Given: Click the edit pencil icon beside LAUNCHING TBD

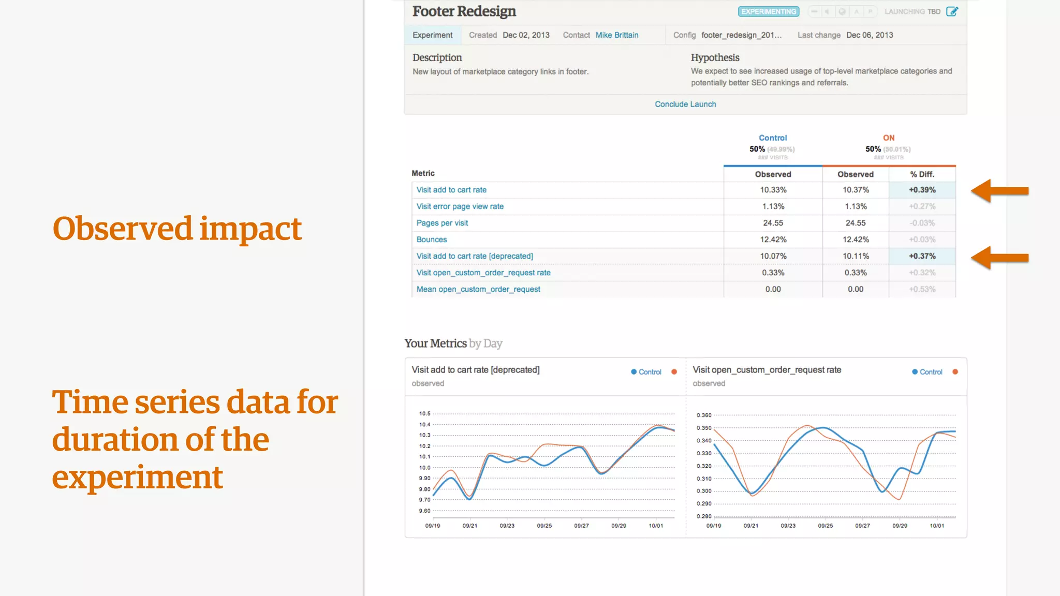Looking at the screenshot, I should point(952,11).
